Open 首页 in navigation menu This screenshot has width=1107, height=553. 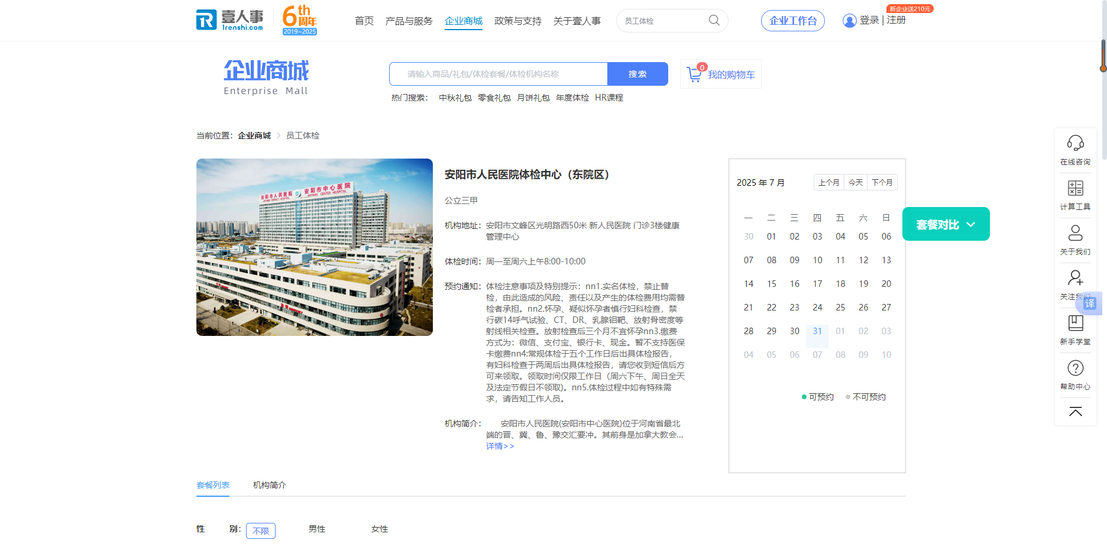click(364, 21)
